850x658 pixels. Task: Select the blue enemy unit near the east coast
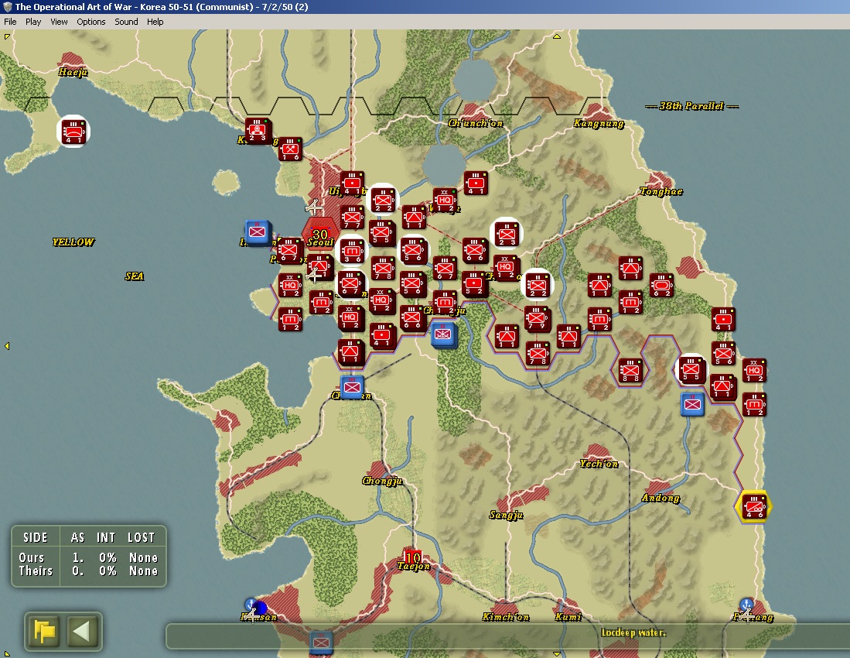click(x=692, y=404)
